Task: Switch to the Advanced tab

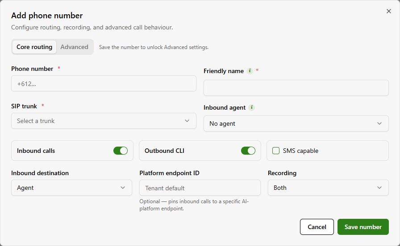Action: point(74,47)
